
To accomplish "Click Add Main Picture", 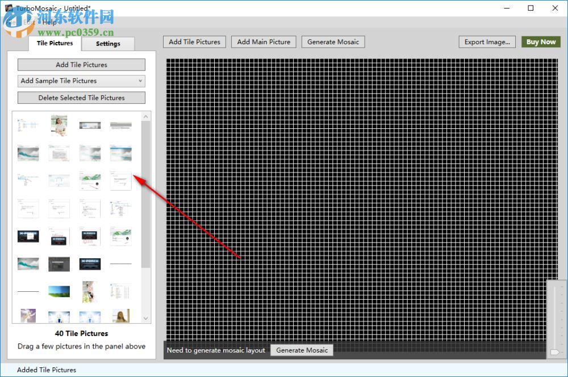I will (264, 42).
